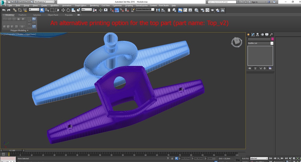Viewport: 301px width, 162px height.
Task: Activate Select and Move tool
Action: click(63, 10)
